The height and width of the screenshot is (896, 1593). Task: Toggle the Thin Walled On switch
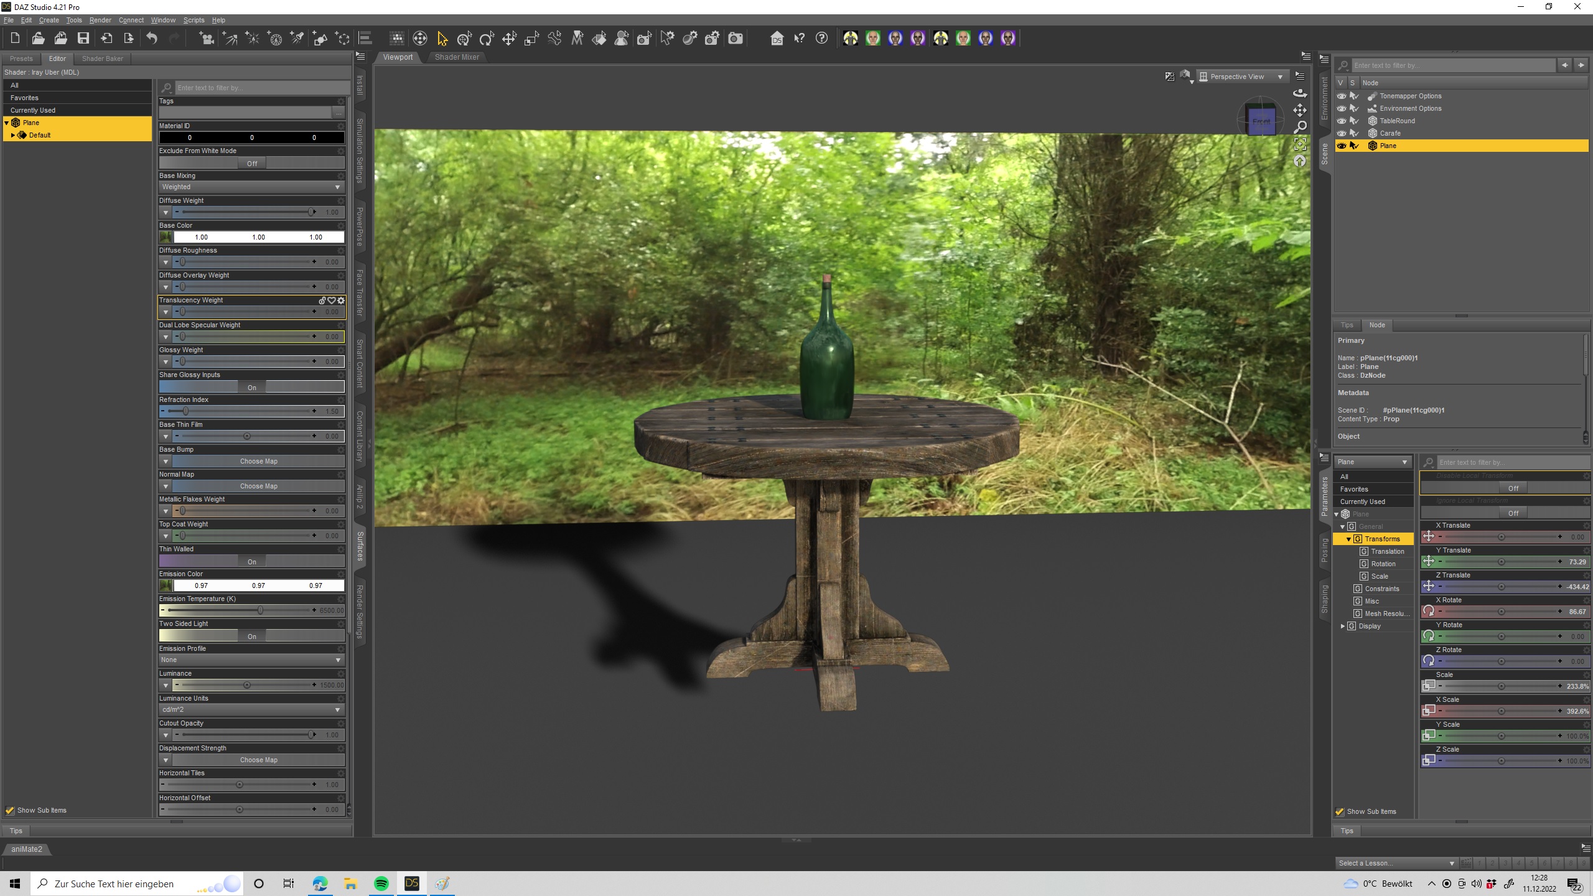[251, 561]
